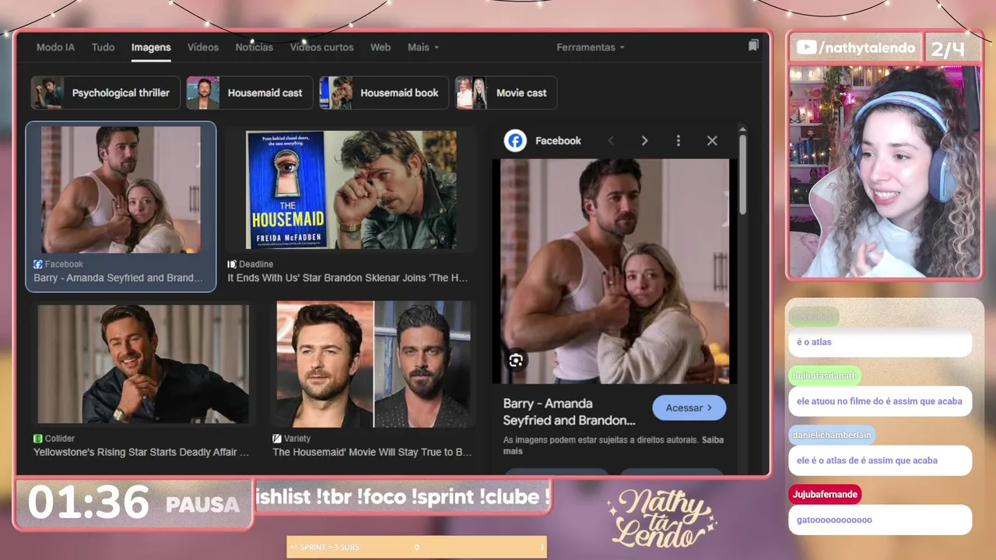This screenshot has height=560, width=996.
Task: Go to next image in preview
Action: (x=644, y=141)
